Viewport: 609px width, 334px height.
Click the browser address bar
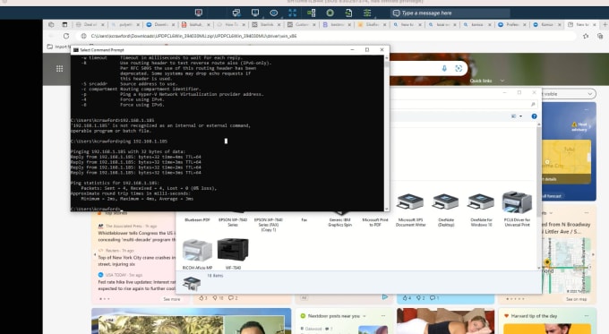point(328,36)
